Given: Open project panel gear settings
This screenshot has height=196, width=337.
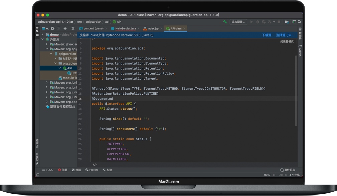Looking at the screenshot, I should tap(73, 29).
